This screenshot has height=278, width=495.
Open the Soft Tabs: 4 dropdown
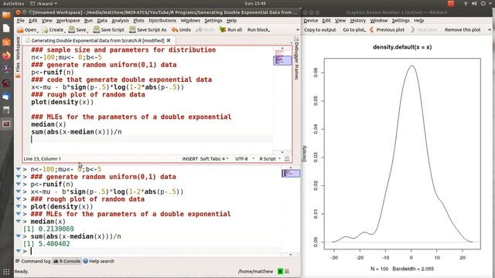pyautogui.click(x=214, y=159)
